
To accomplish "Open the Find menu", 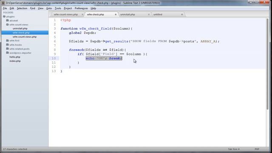I will [33, 8].
